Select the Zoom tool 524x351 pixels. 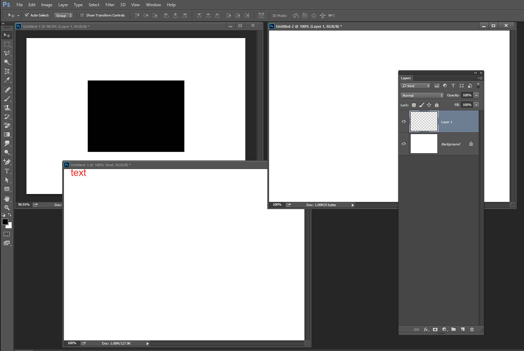tap(7, 207)
